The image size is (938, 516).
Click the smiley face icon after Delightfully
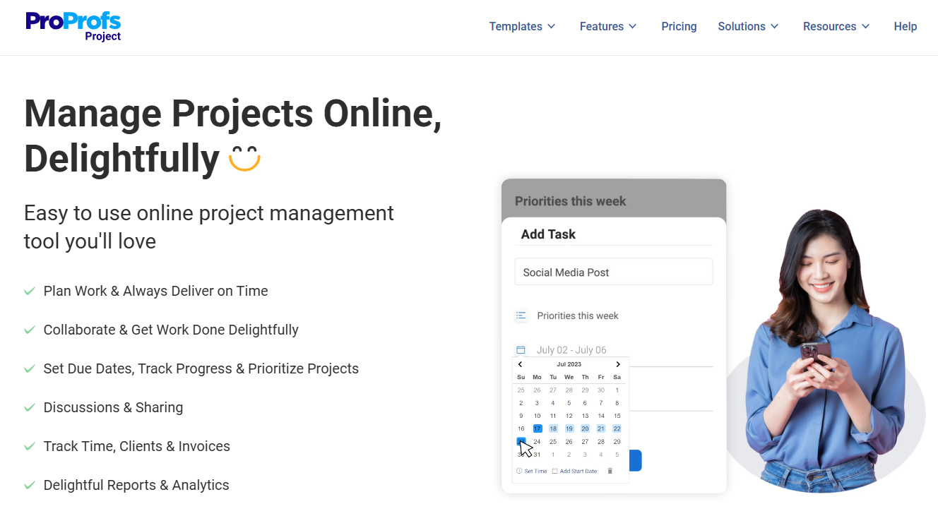(244, 158)
